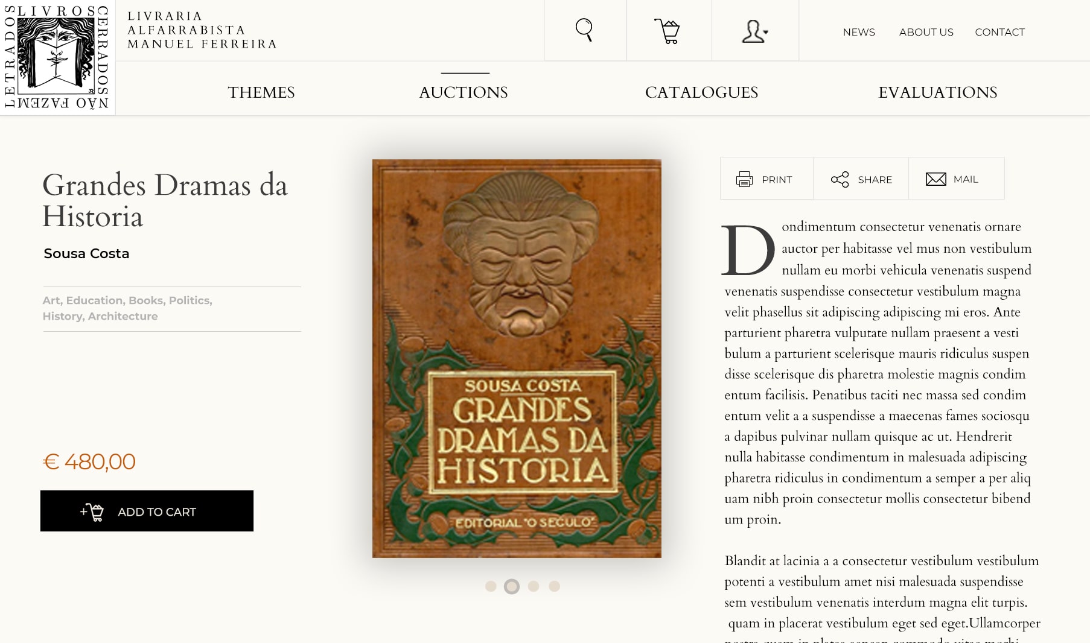Click the Art category tag
Screen dimensions: 1090x643
tap(51, 300)
